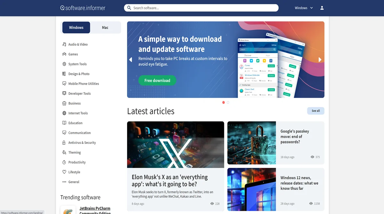Click the JetBrains PyCharm app icon
Viewport: 384px width, 214px height.
[68, 210]
